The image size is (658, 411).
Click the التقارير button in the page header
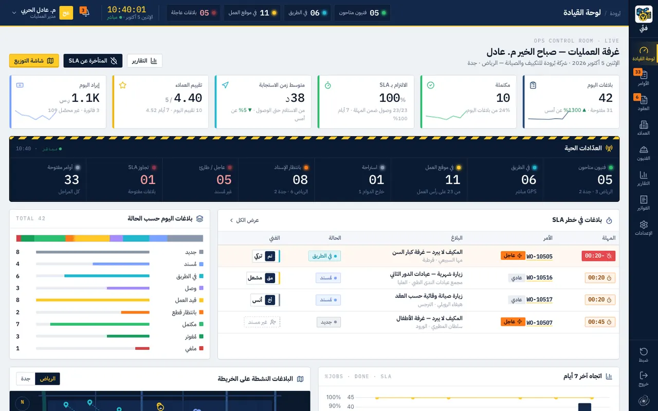144,61
